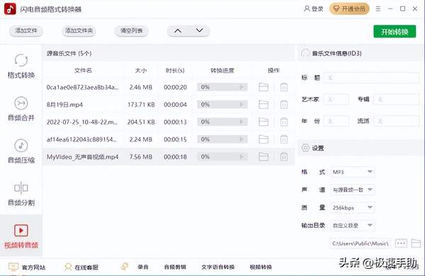
Task: Click 登录 login link
Action: (x=314, y=9)
